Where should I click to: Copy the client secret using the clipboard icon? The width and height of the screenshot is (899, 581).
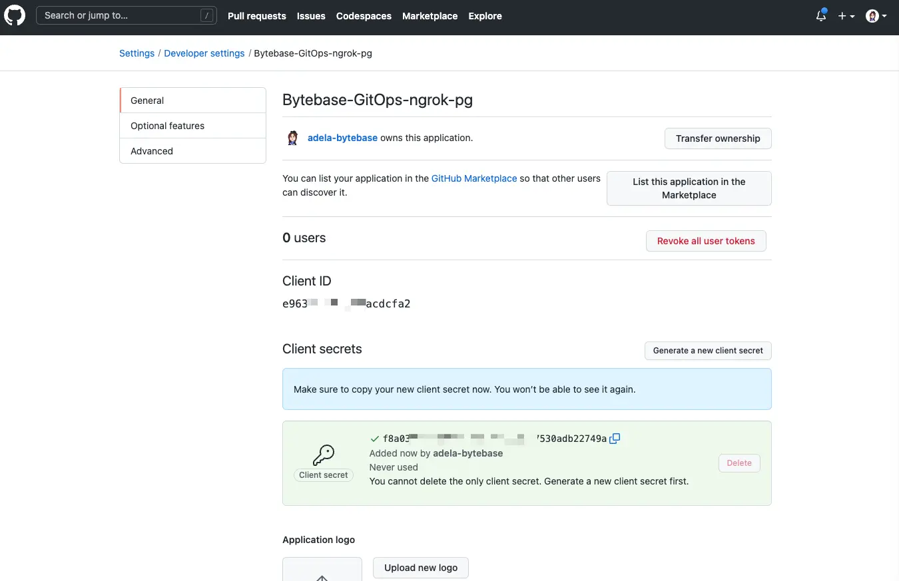[x=614, y=439]
